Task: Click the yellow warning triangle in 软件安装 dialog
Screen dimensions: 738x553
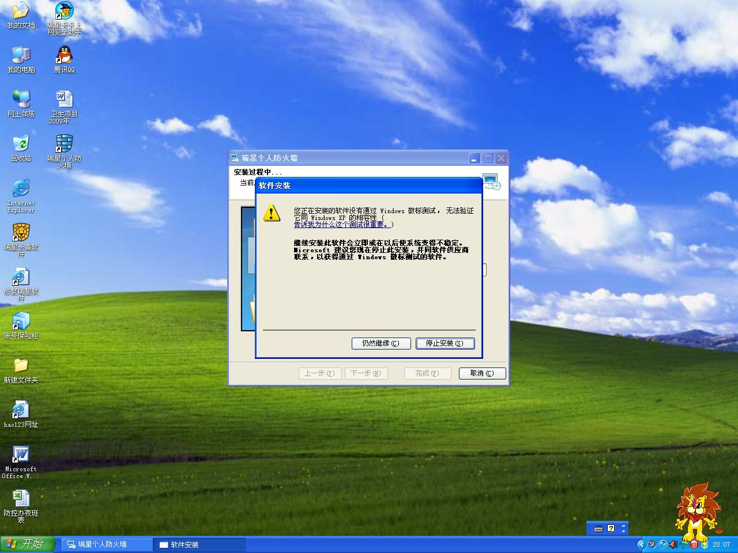Action: (x=272, y=213)
